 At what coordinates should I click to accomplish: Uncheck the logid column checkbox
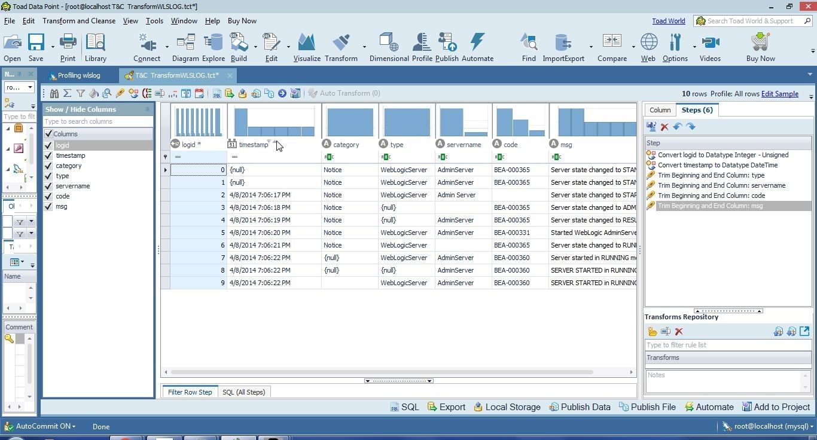pyautogui.click(x=48, y=145)
